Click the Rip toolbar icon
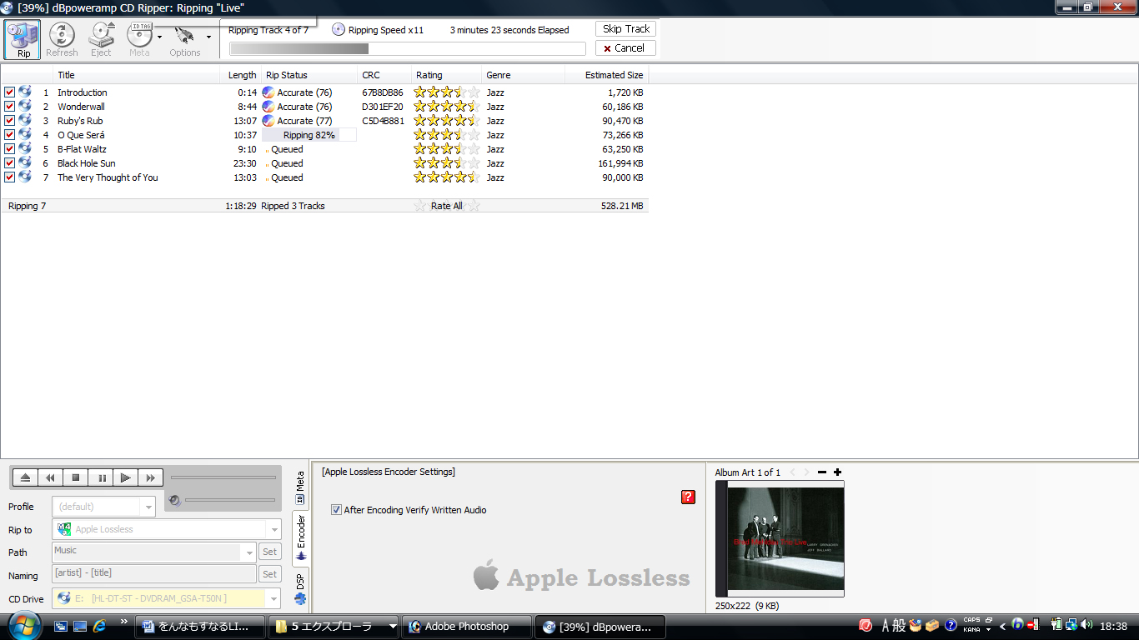Image resolution: width=1139 pixels, height=640 pixels. [x=23, y=39]
